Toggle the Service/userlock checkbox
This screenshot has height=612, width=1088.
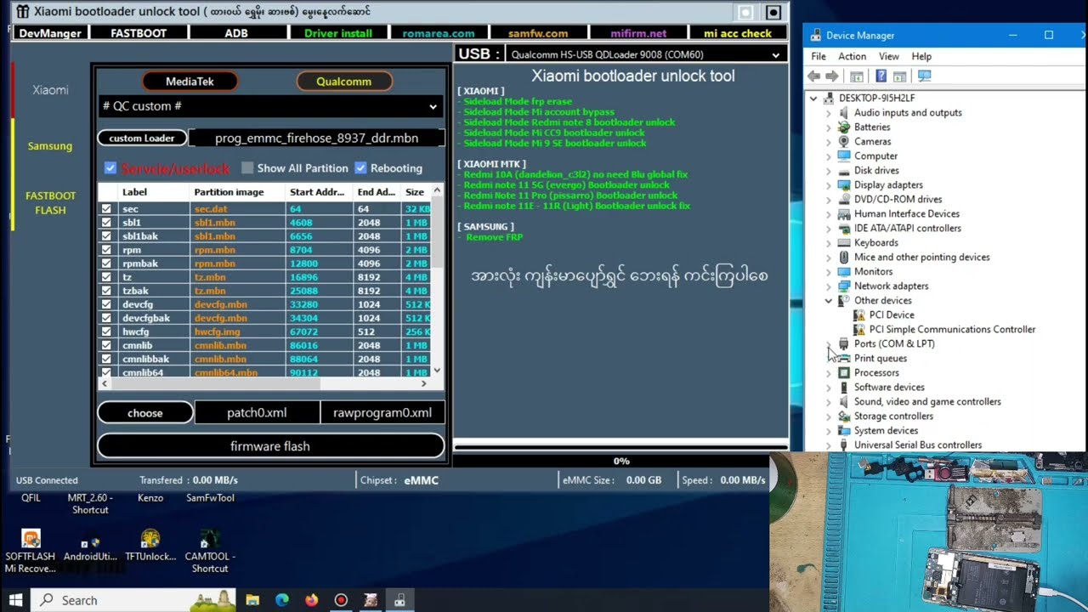(x=110, y=168)
